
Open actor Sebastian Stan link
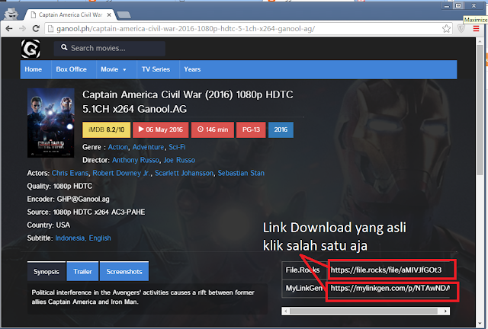pos(241,173)
